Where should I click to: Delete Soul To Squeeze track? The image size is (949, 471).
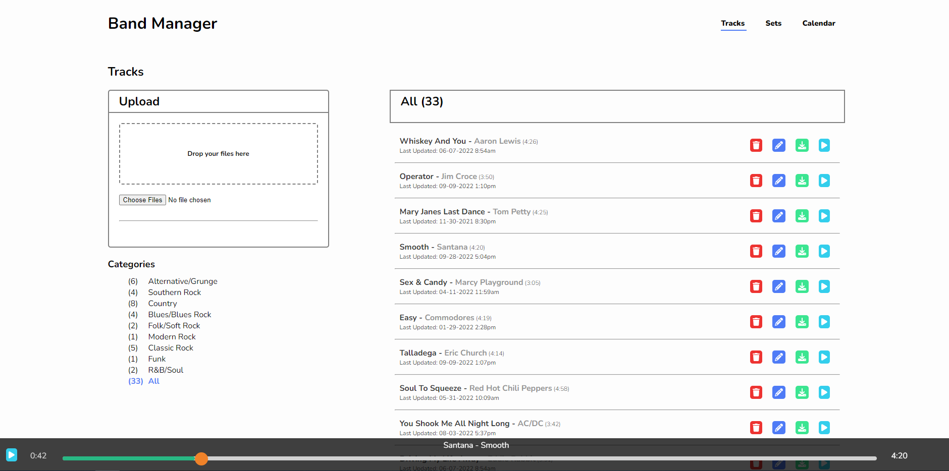coord(756,392)
